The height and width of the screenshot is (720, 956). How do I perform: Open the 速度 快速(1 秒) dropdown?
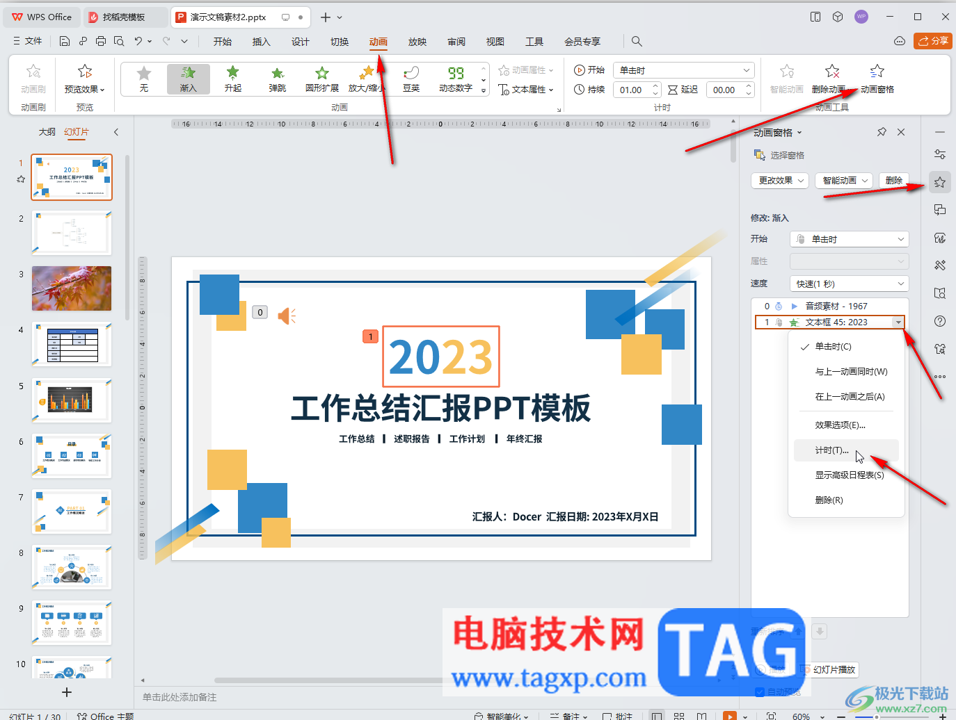click(850, 284)
